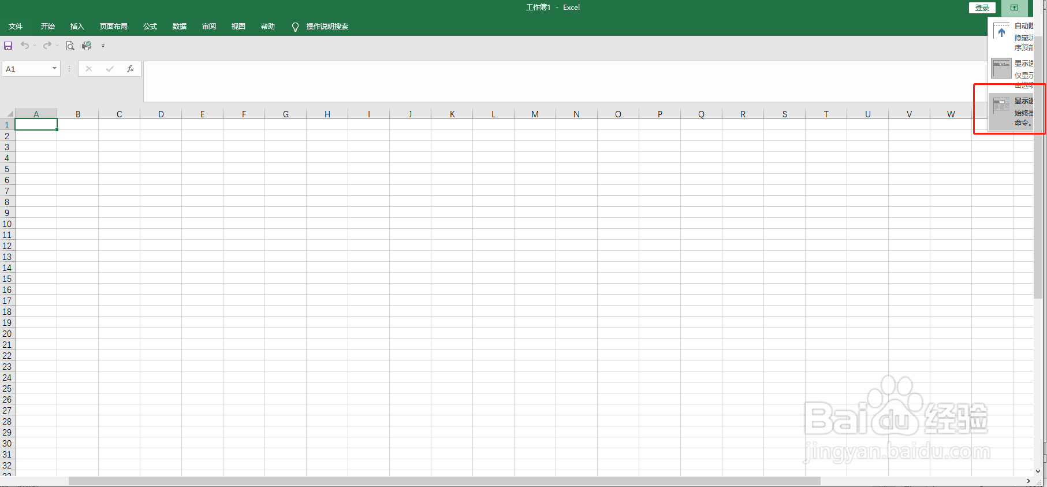Select column H header
This screenshot has height=487, width=1047.
[327, 114]
